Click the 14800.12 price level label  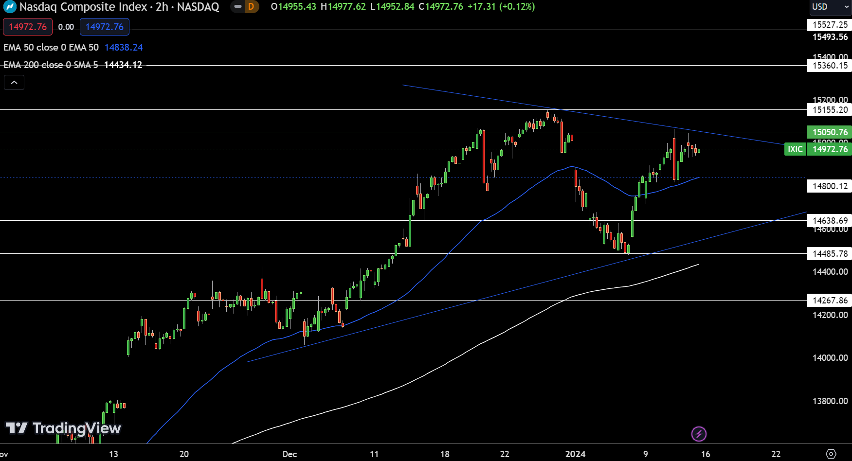coord(830,186)
